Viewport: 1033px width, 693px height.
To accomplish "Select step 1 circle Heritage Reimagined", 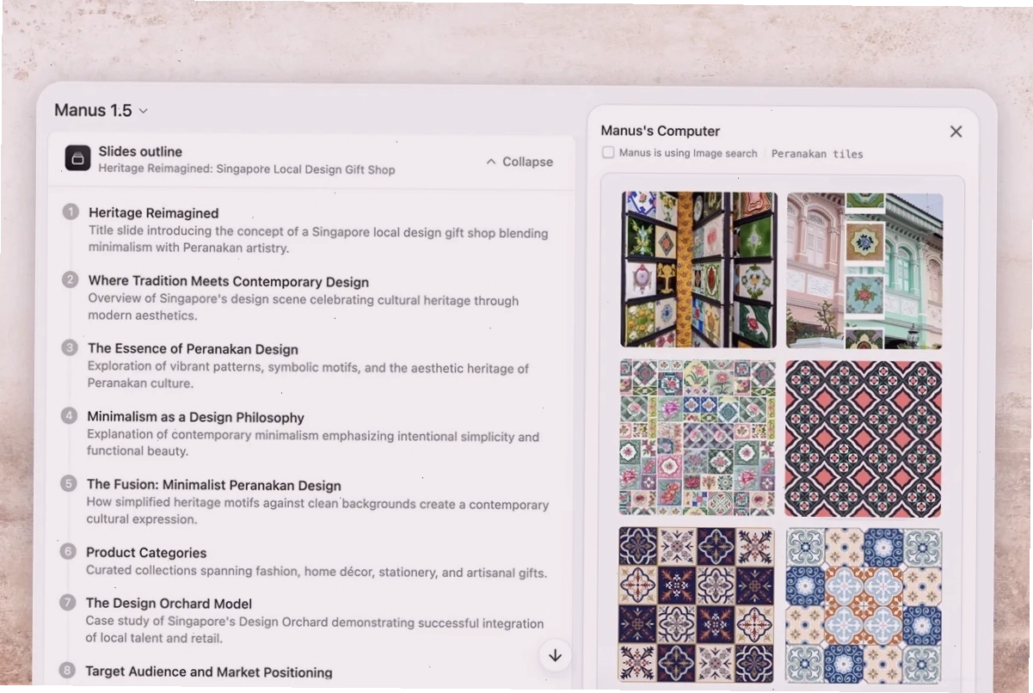I will pos(71,212).
